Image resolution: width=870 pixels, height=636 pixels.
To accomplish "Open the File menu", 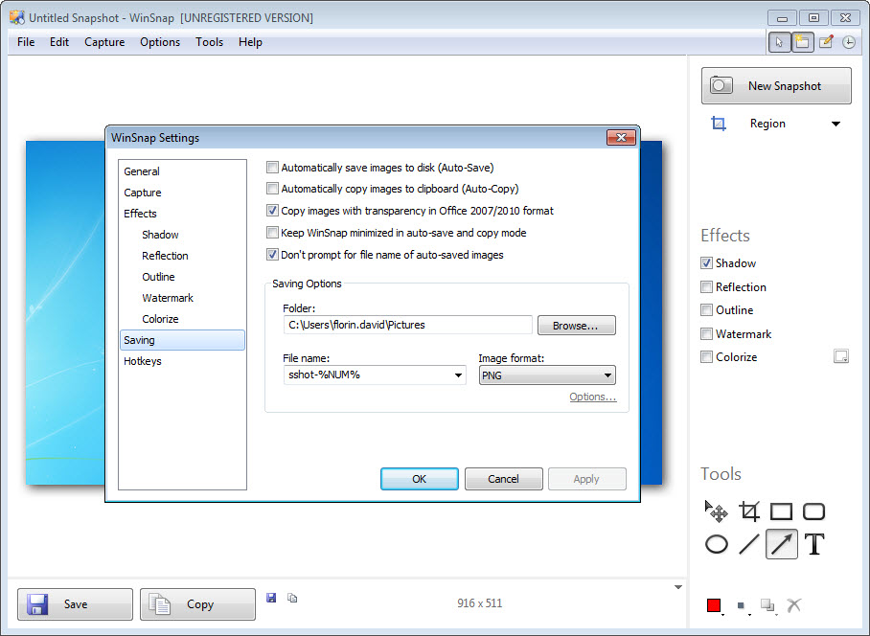I will point(26,42).
